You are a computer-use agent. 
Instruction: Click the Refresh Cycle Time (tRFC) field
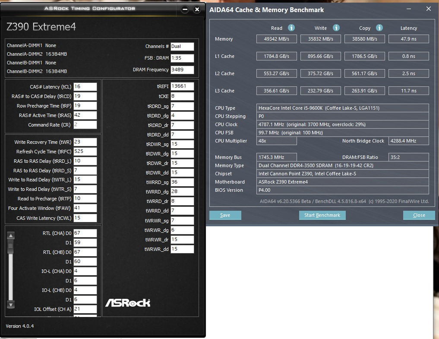85,151
